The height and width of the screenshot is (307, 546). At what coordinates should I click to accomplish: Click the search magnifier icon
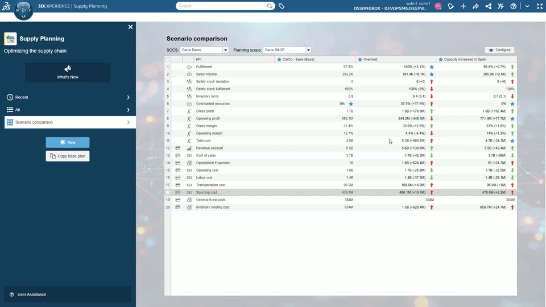270,6
